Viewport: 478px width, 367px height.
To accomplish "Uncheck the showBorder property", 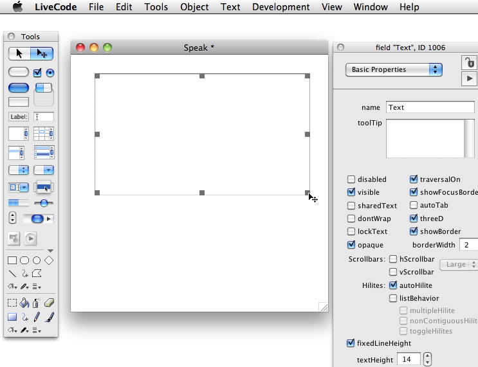I will [414, 231].
